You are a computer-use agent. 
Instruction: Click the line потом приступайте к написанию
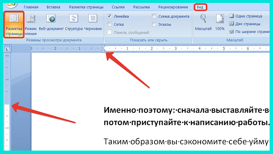click(x=187, y=123)
